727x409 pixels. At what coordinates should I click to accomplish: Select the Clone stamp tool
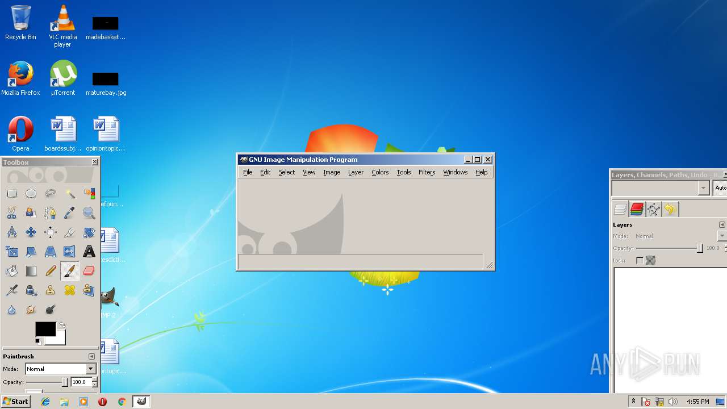pyautogui.click(x=51, y=290)
